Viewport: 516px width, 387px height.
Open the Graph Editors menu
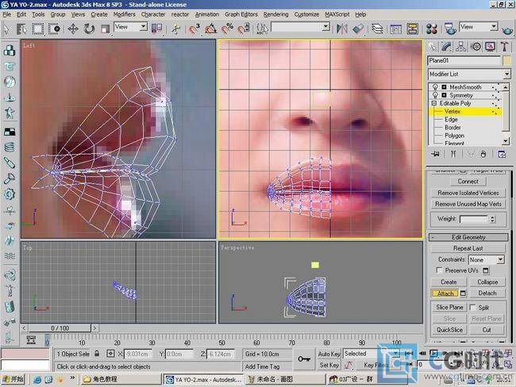pos(241,14)
